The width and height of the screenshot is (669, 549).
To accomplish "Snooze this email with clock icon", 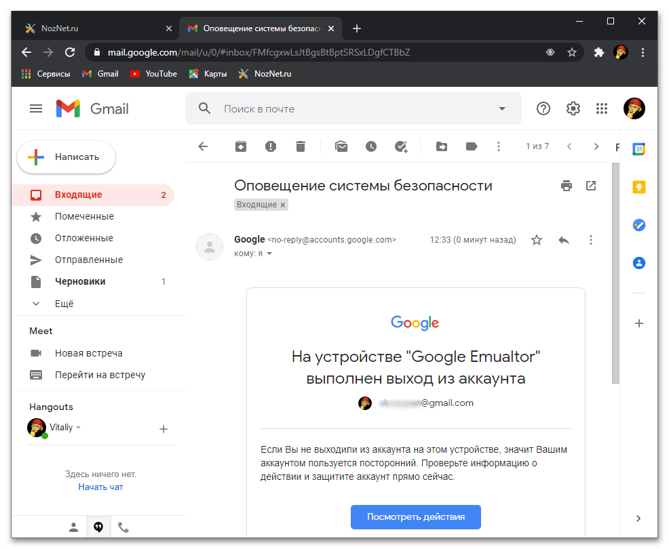I will (x=370, y=146).
